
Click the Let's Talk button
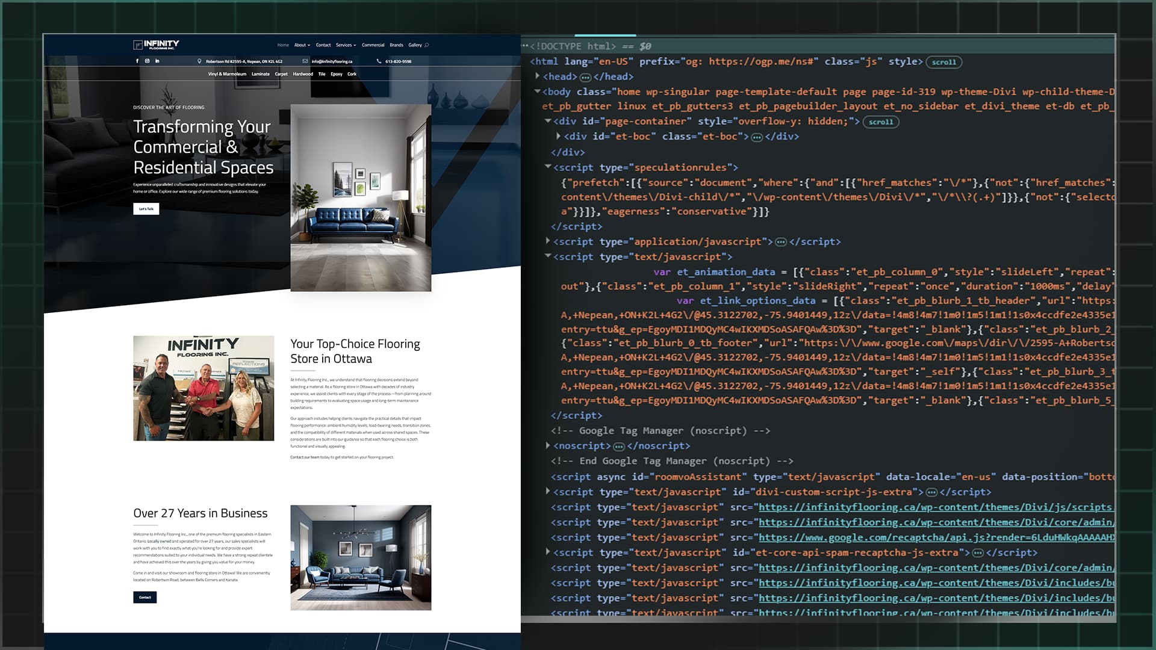tap(146, 209)
